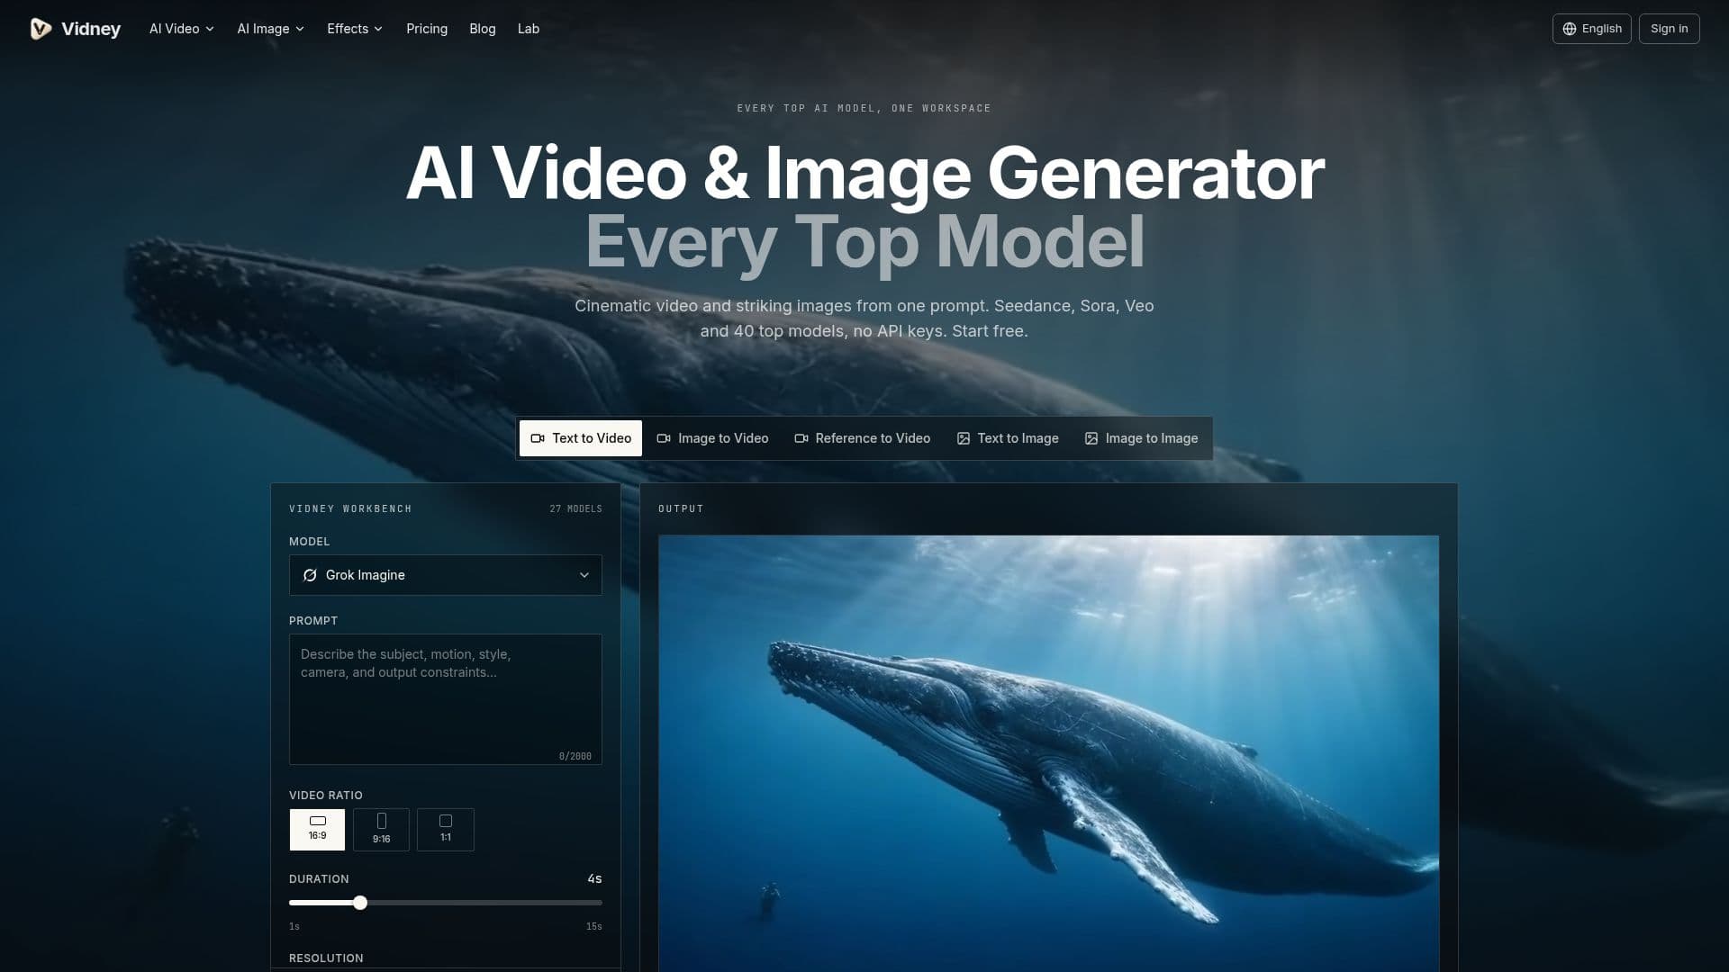The image size is (1729, 972).
Task: Click the whale output preview image
Action: click(x=1048, y=753)
